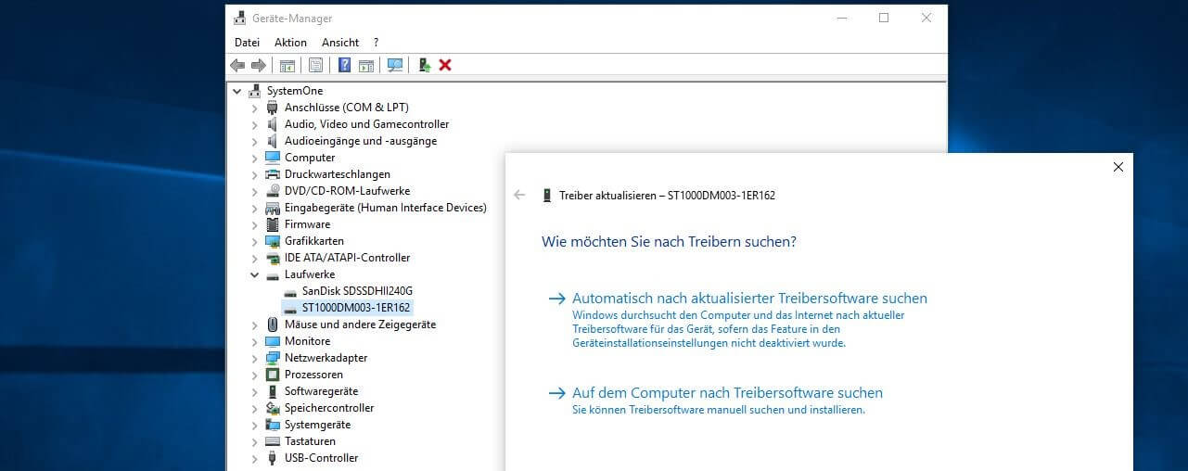Click the Back arrow in Geräte-Manager toolbar
Viewport: 1188px width, 471px height.
pyautogui.click(x=237, y=65)
